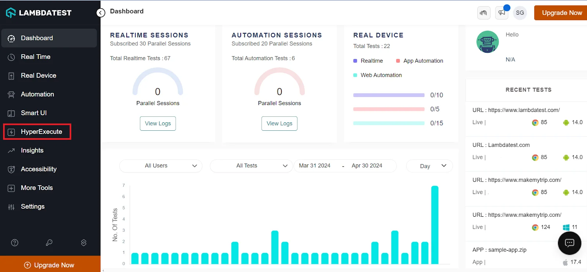The image size is (587, 272).
Task: Click the Apr 30 2024 end date
Action: (367, 166)
